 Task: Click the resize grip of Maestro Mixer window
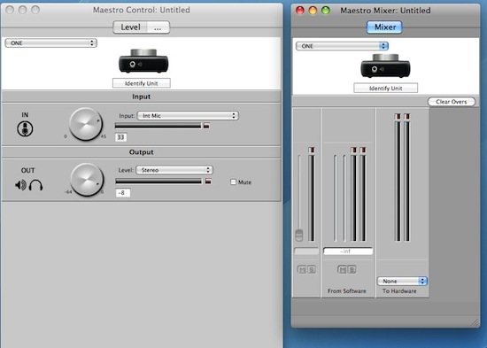click(475, 322)
